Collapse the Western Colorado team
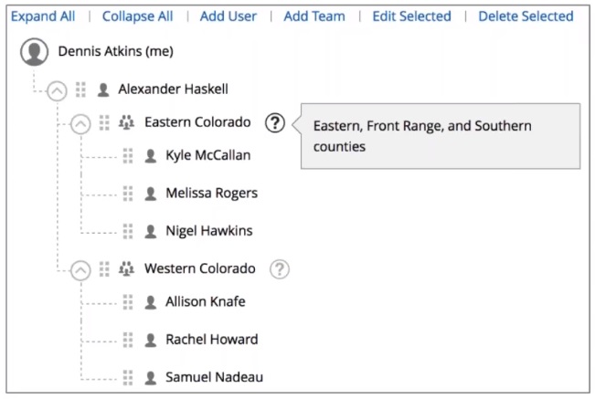 [80, 270]
